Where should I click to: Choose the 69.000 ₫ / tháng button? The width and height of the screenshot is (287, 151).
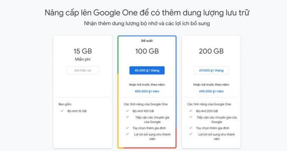pyautogui.click(x=211, y=70)
